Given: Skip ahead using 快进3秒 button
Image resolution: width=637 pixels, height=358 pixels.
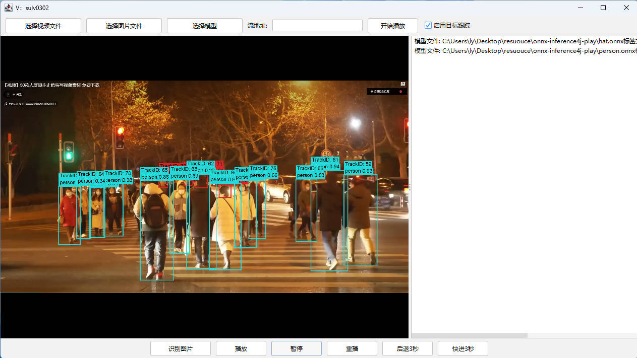Looking at the screenshot, I should coord(463,348).
